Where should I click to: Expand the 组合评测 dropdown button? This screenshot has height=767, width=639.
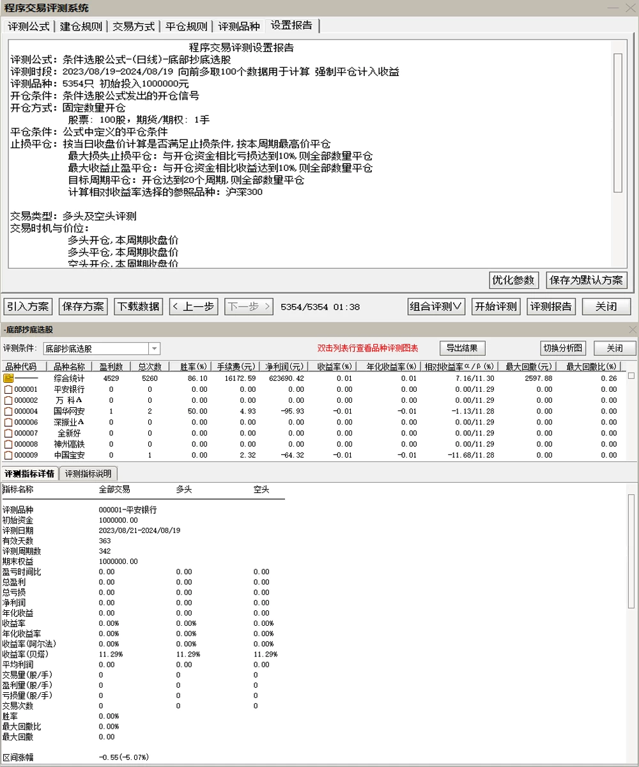(436, 307)
